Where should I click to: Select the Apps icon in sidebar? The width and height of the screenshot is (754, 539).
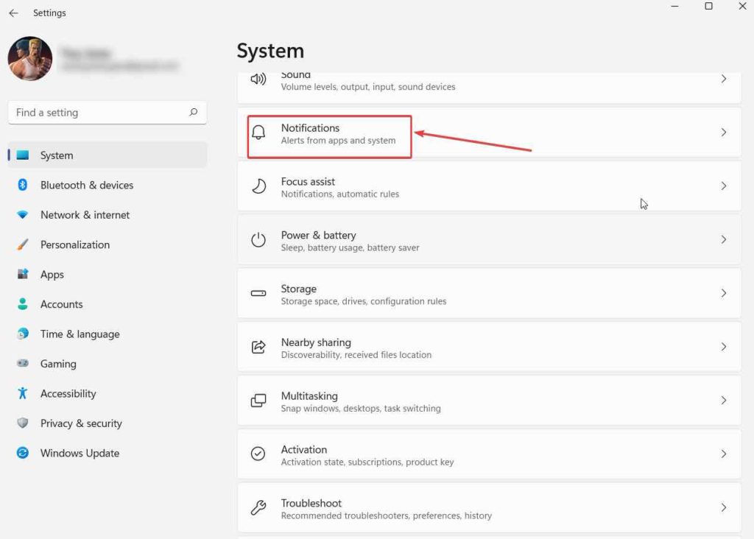(x=23, y=274)
